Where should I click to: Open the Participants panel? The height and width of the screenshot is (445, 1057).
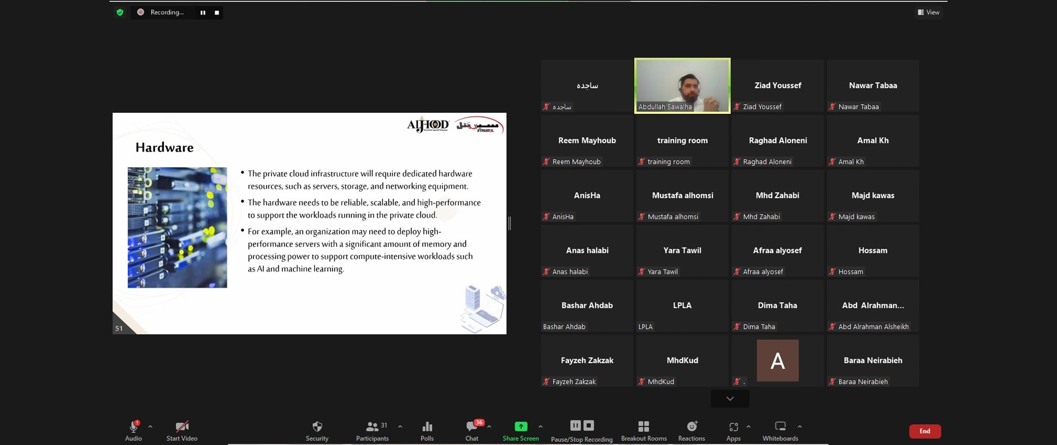pos(373,430)
